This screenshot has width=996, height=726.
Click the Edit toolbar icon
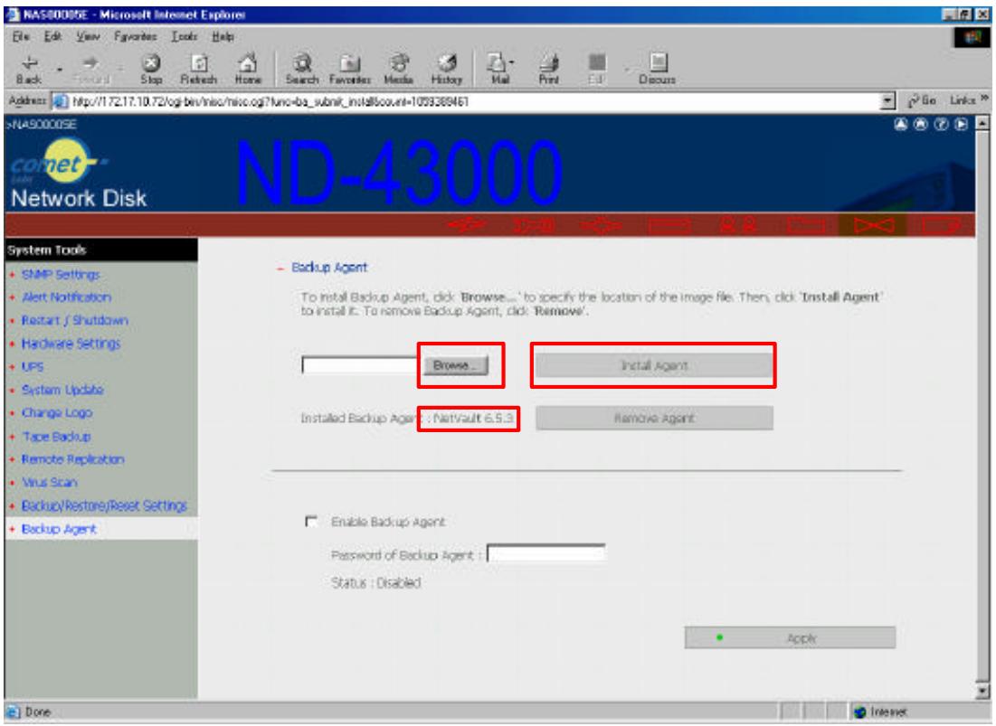pyautogui.click(x=596, y=69)
